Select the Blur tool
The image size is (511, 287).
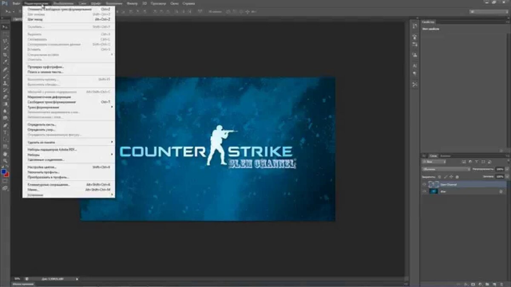[6, 111]
